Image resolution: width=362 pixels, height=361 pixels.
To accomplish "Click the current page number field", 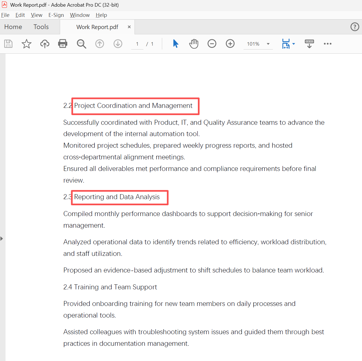I will (137, 44).
